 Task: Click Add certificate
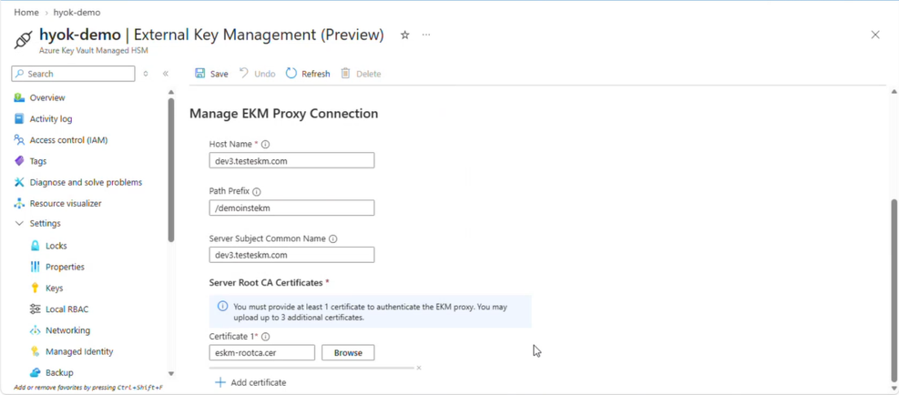pyautogui.click(x=250, y=382)
